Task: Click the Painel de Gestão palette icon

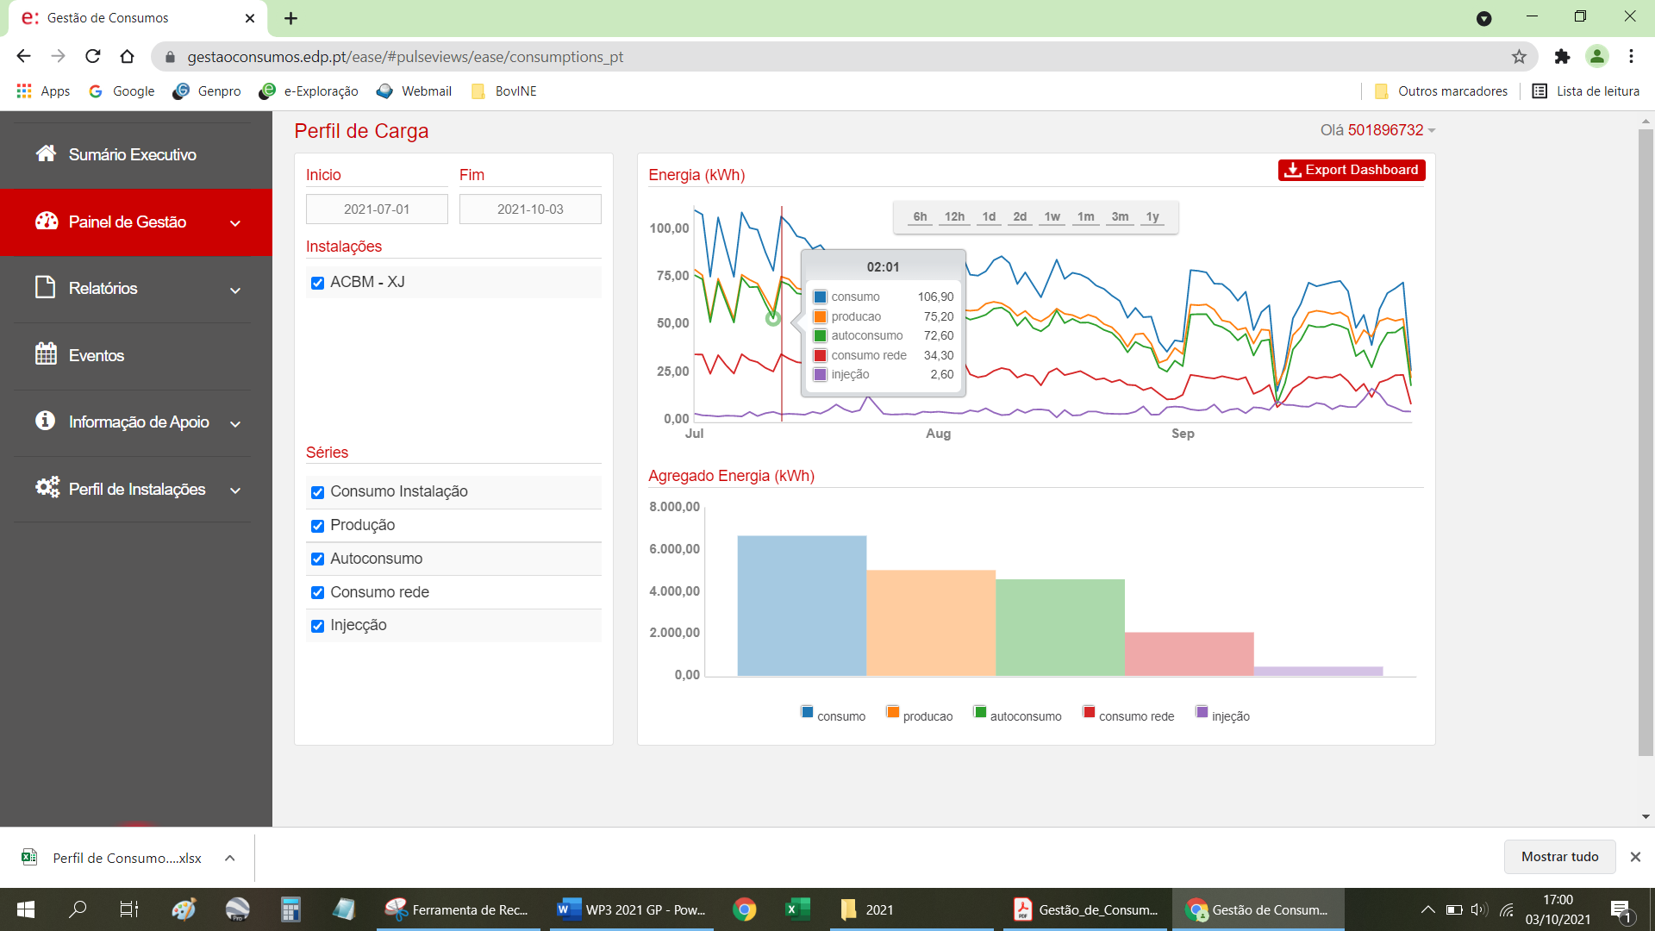Action: point(46,221)
